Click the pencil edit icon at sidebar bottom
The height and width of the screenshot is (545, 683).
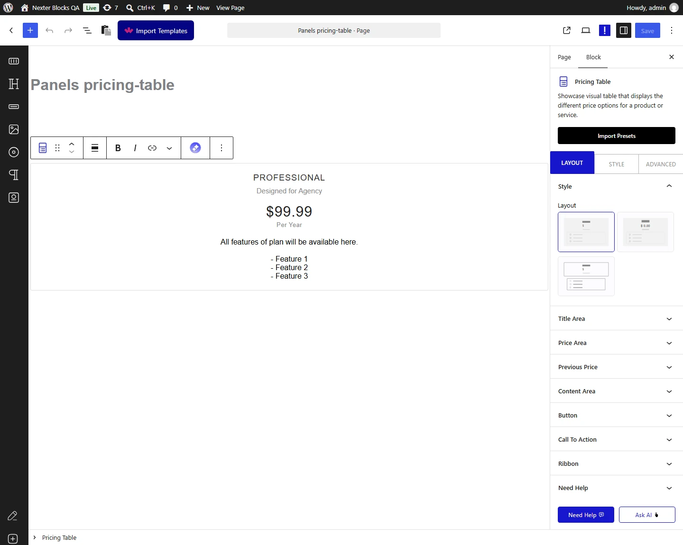pyautogui.click(x=13, y=516)
